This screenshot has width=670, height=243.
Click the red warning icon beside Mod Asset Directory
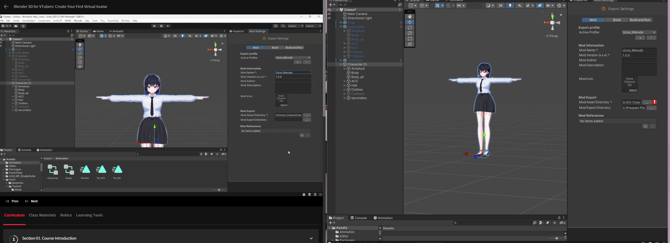click(655, 102)
